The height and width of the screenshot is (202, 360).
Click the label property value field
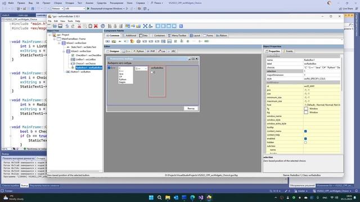point(322,63)
